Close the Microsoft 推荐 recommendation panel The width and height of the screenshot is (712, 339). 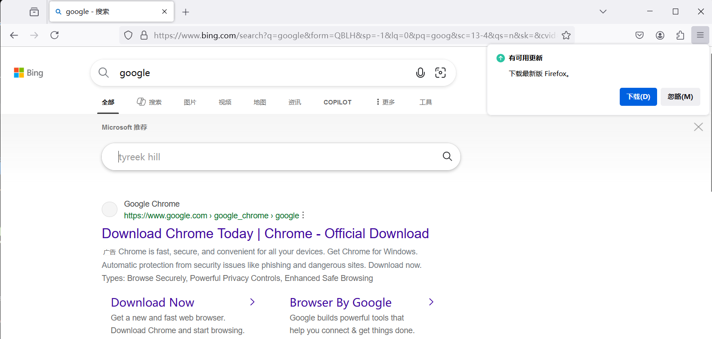(x=698, y=127)
